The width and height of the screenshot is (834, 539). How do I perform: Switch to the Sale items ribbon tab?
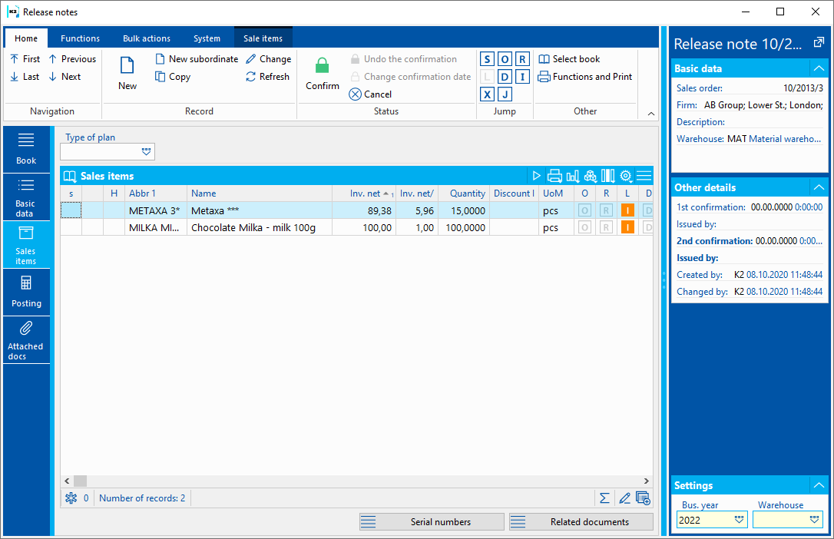point(263,38)
